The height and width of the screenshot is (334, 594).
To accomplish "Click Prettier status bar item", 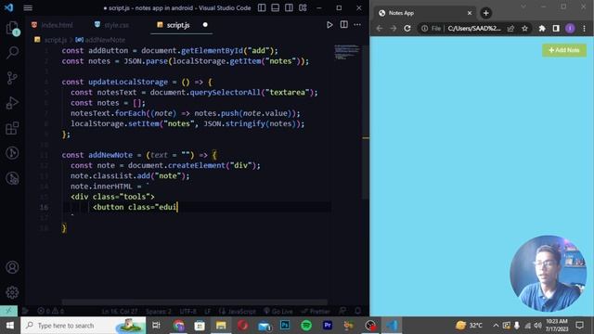I will tap(316, 312).
